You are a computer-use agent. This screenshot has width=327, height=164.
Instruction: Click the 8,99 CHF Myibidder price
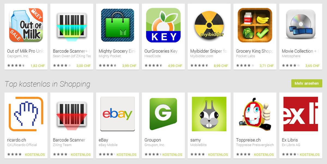pos(221,66)
